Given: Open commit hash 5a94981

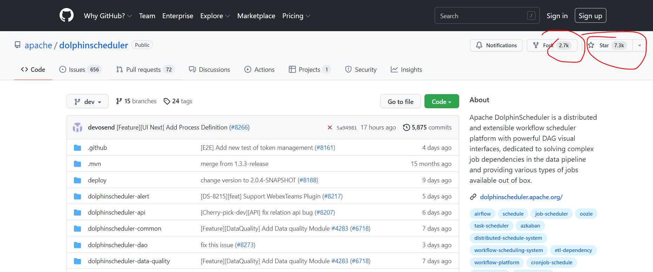Looking at the screenshot, I should coord(347,128).
